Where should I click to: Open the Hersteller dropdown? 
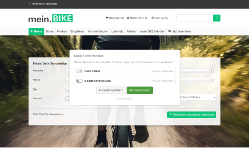pyautogui.click(x=67, y=71)
